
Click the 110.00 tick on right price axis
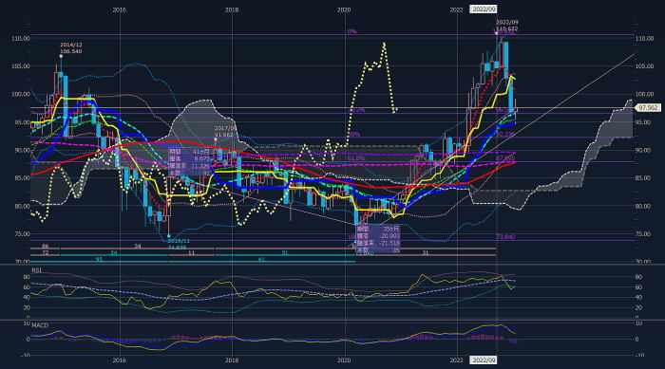(x=645, y=39)
